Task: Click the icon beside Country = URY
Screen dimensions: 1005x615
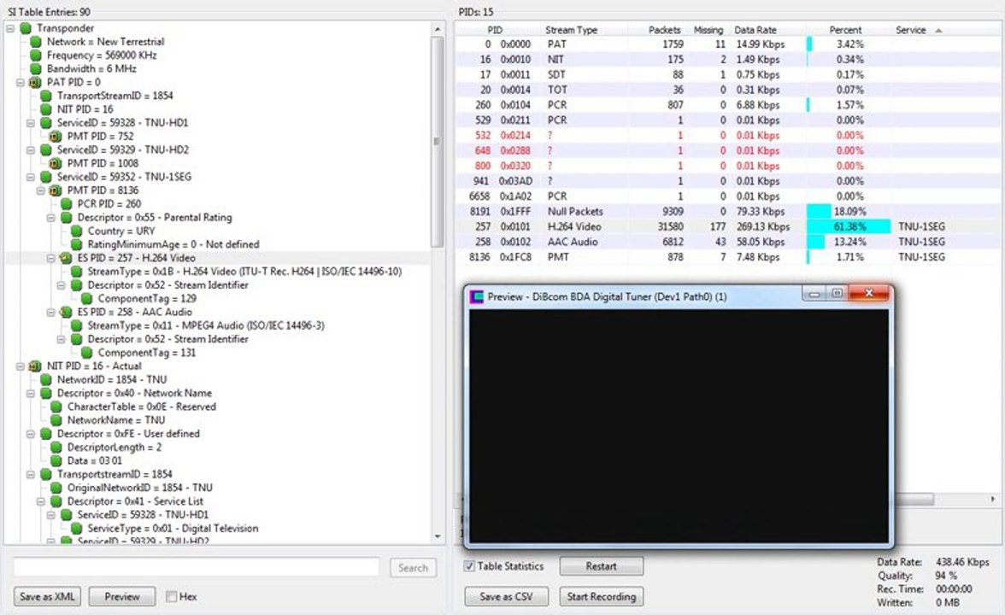Action: (x=76, y=231)
